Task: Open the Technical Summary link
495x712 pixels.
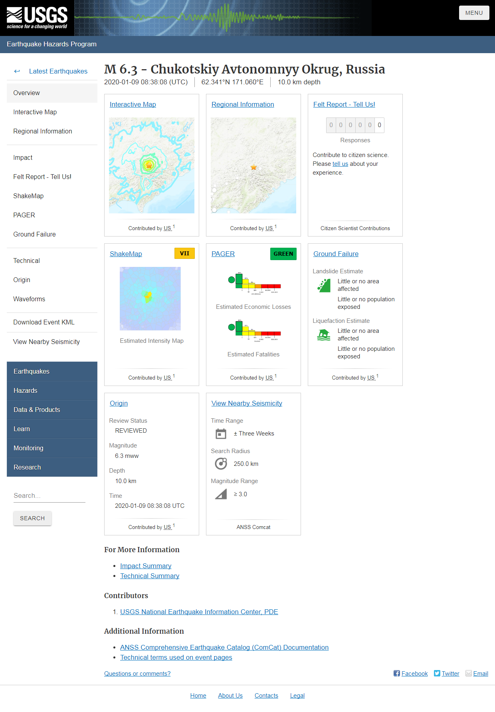Action: pos(150,576)
